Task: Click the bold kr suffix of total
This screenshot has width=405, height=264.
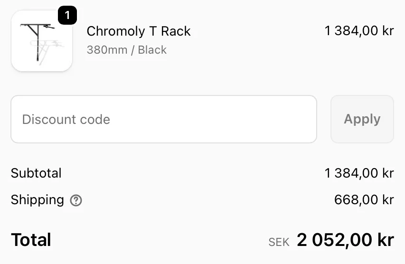Action: click(386, 240)
